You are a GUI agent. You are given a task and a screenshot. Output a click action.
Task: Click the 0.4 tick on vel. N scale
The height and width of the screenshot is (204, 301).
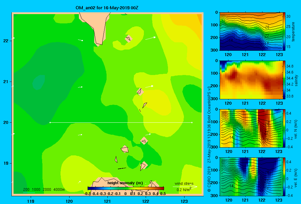289,113
